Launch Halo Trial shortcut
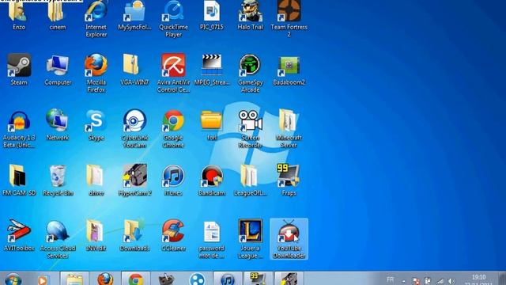506x285 pixels. [x=250, y=15]
